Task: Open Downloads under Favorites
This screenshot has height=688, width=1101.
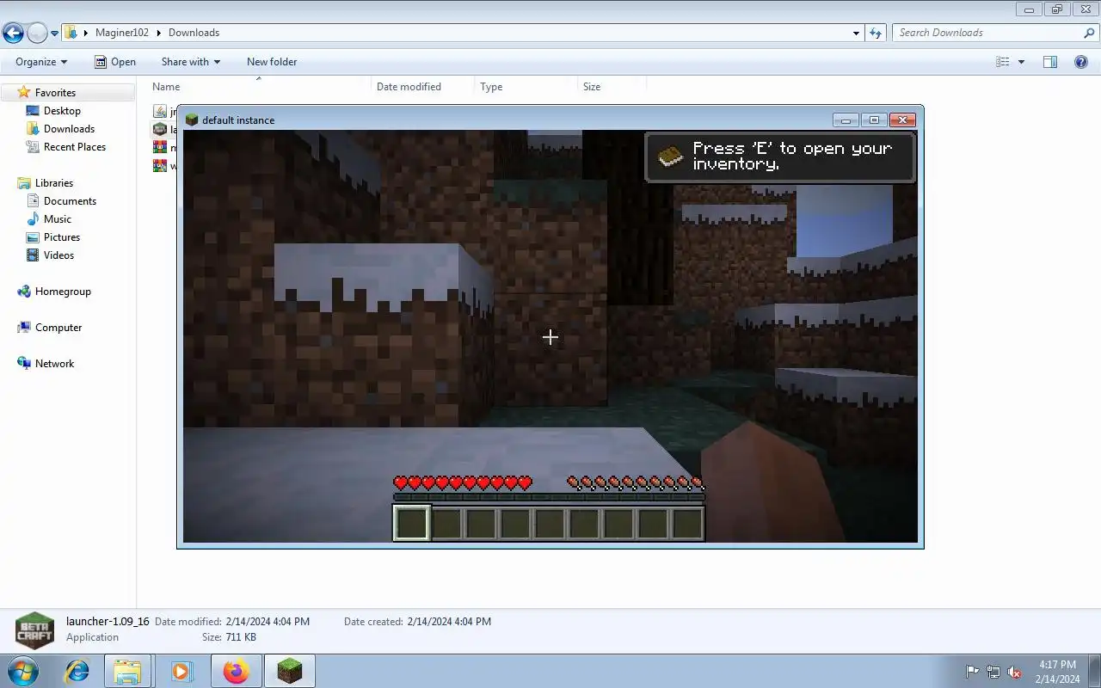Action: click(x=69, y=129)
